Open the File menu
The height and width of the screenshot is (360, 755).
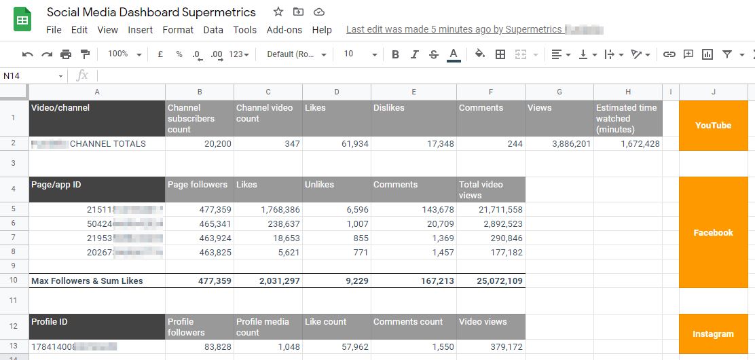pos(54,30)
